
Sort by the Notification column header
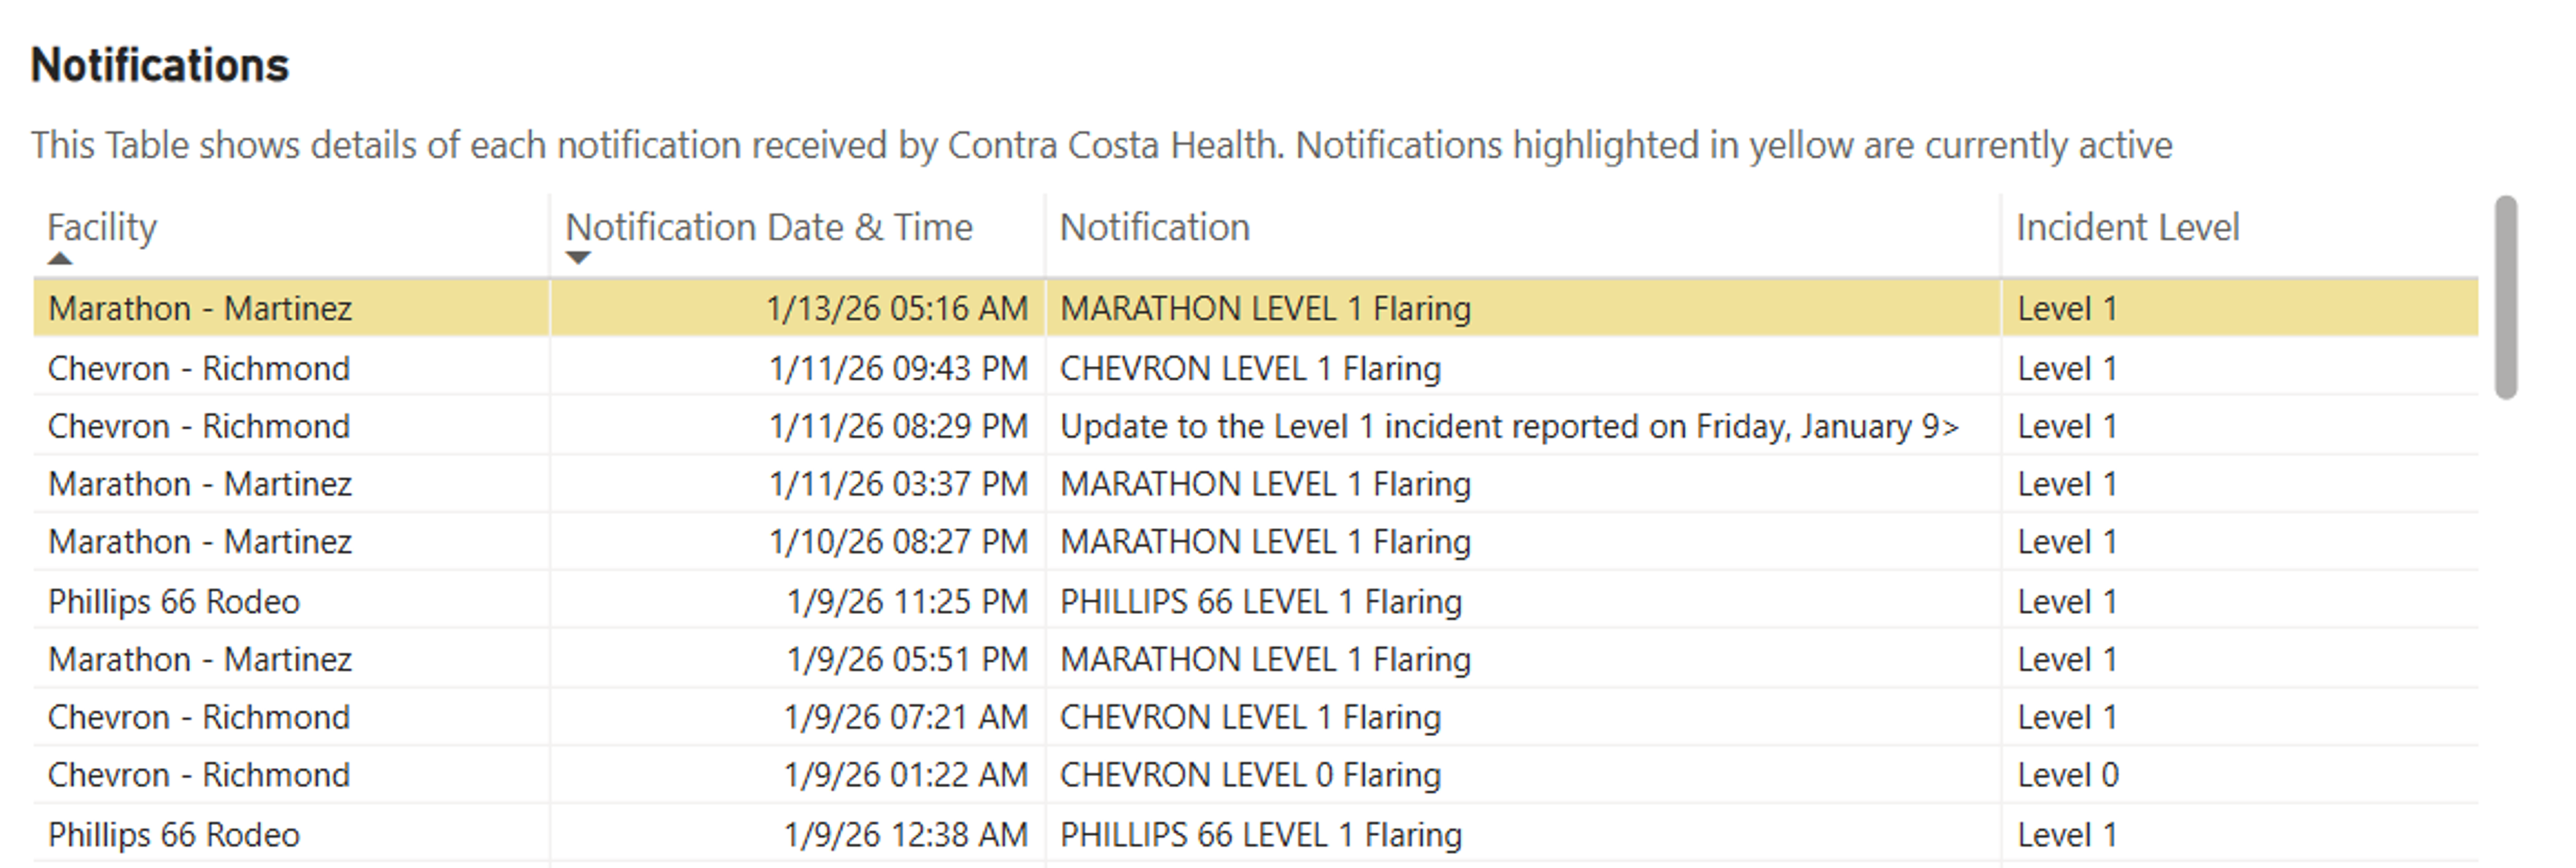click(1154, 228)
